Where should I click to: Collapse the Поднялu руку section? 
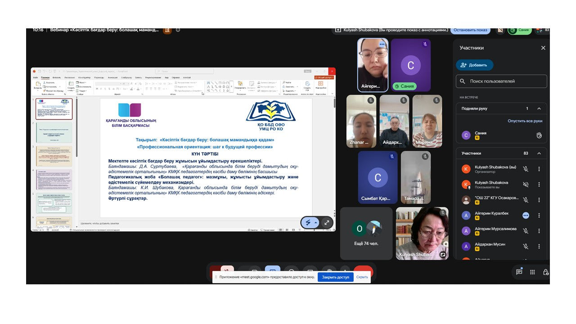click(539, 108)
